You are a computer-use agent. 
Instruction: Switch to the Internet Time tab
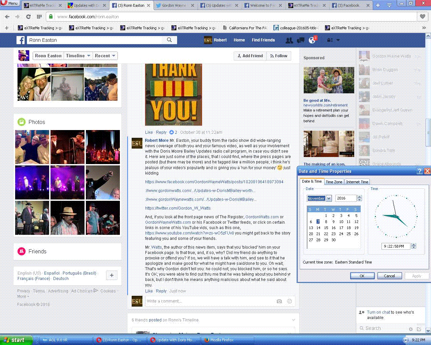click(x=357, y=182)
